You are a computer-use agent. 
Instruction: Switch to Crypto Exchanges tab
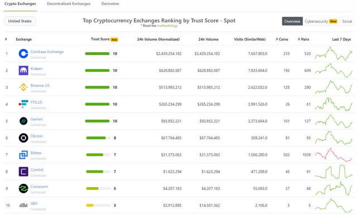pyautogui.click(x=20, y=4)
